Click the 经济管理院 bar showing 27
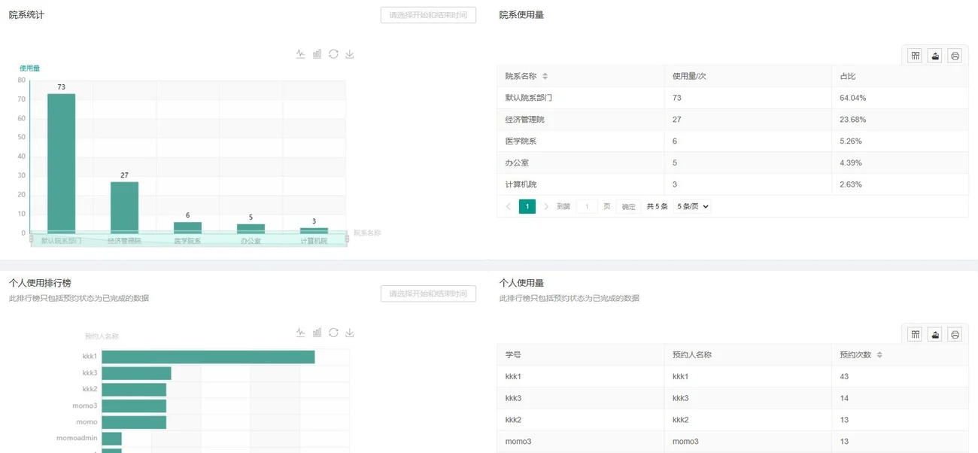The image size is (978, 453). (124, 207)
